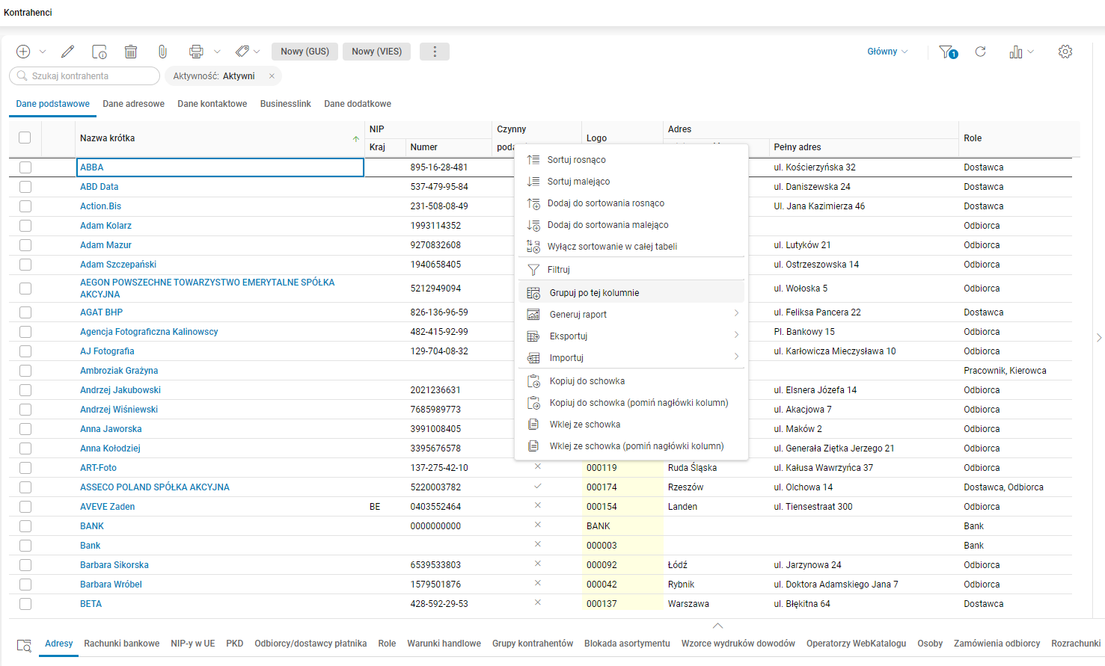1105x666 pixels.
Task: Click the attachment paperclip icon
Action: pos(162,52)
